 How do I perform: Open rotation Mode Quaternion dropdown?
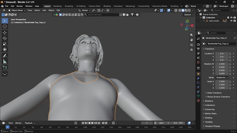click(x=222, y=77)
